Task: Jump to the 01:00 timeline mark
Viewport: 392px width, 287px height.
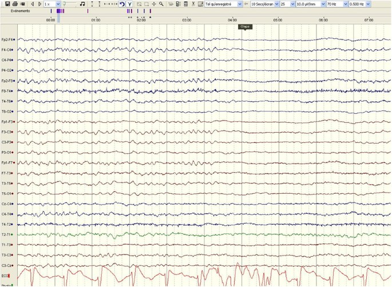Action: pos(96,20)
